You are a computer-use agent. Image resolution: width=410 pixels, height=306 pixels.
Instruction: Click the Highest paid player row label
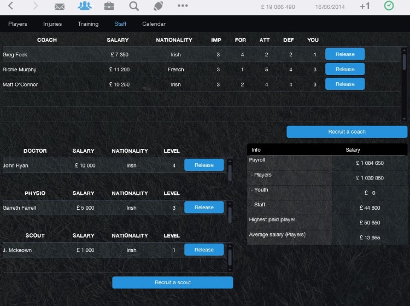point(272,220)
